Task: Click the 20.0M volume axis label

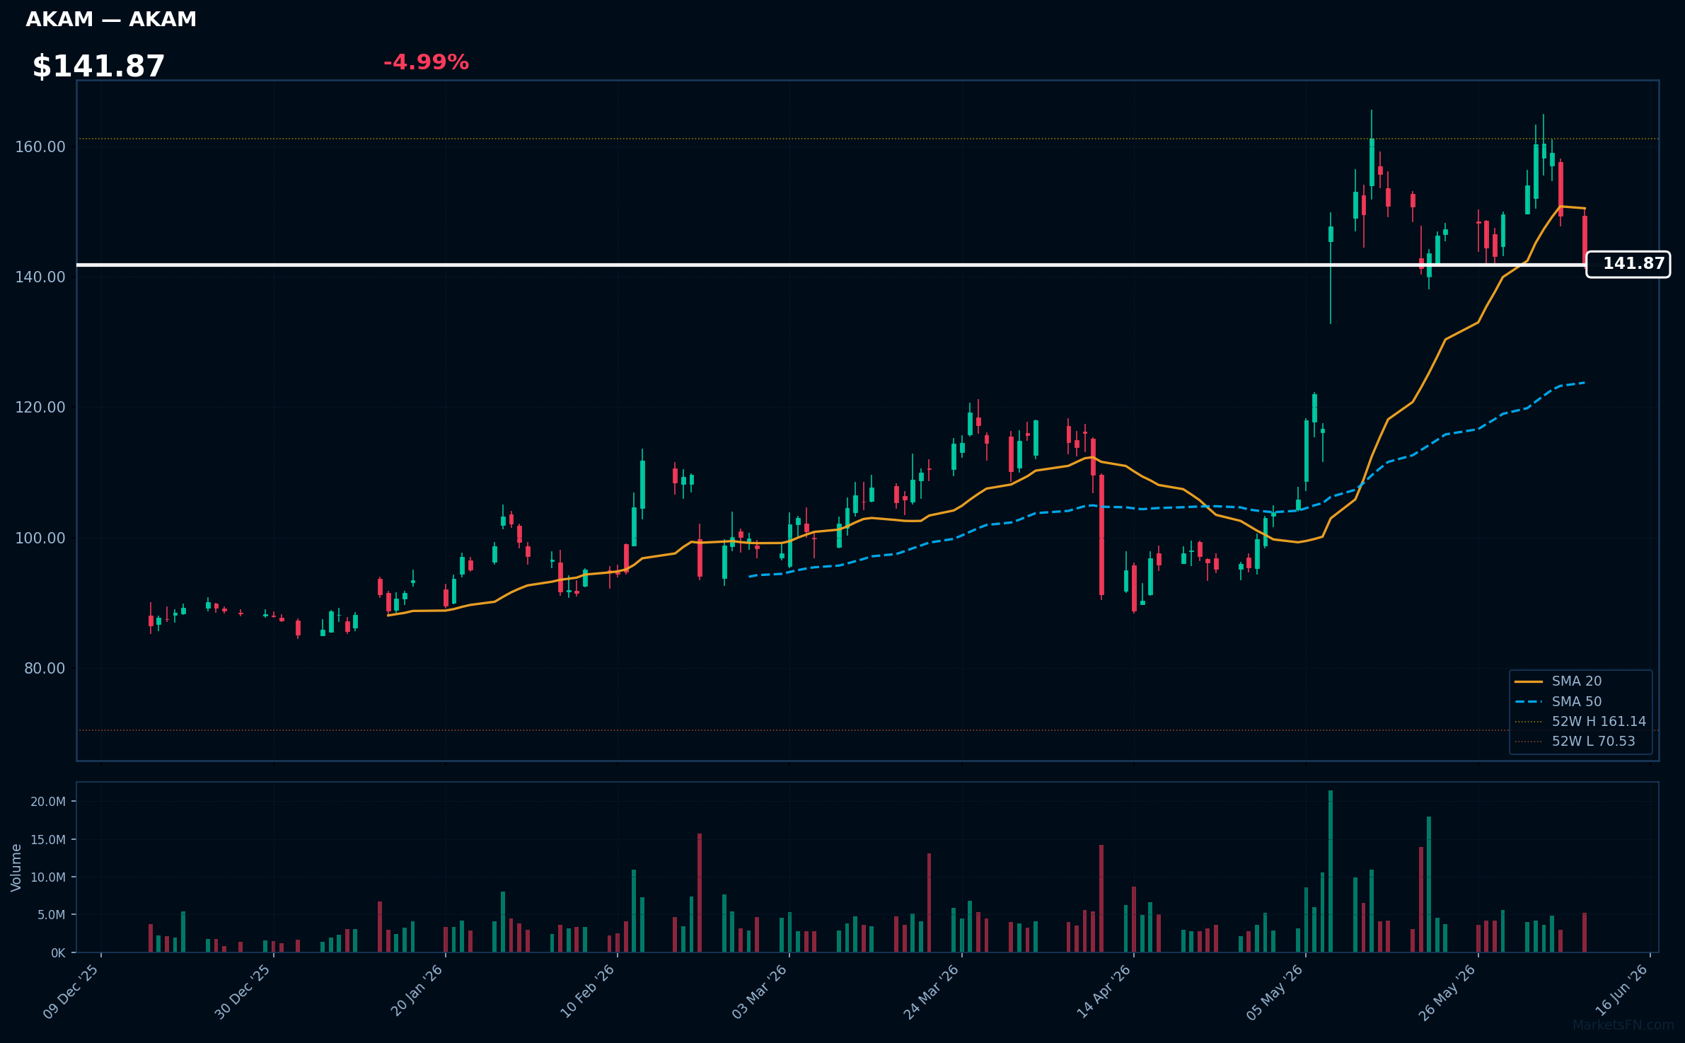Action: (48, 802)
